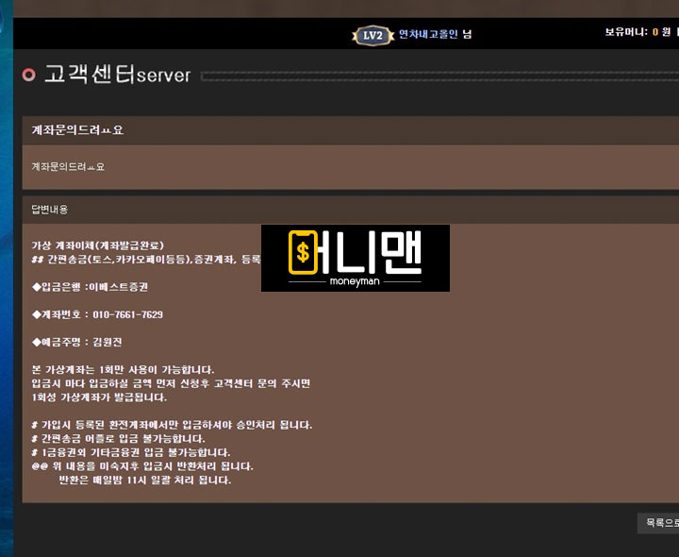This screenshot has height=557, width=679.
Task: Click the 고객센터server page heading
Action: (117, 75)
